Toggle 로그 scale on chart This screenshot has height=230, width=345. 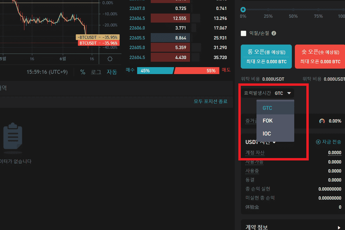pyautogui.click(x=96, y=72)
